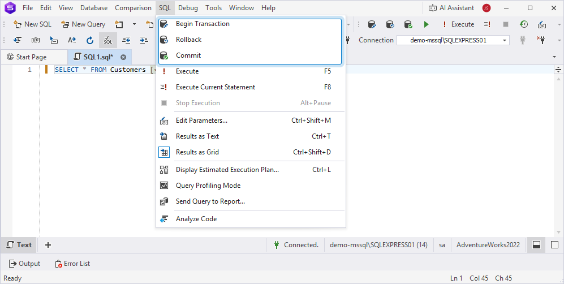The image size is (564, 284).
Task: Click the Edit Parameters icon in the toolbar
Action: [x=542, y=24]
